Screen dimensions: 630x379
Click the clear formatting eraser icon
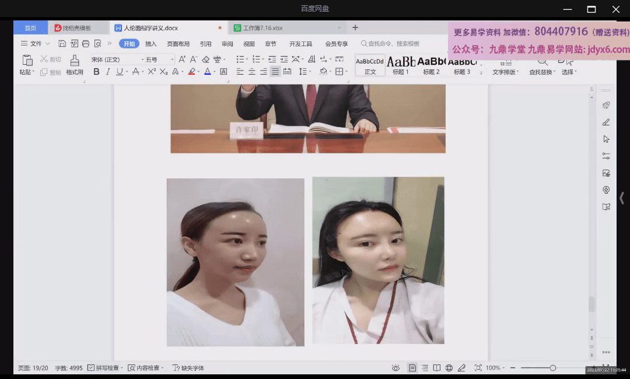(x=205, y=59)
